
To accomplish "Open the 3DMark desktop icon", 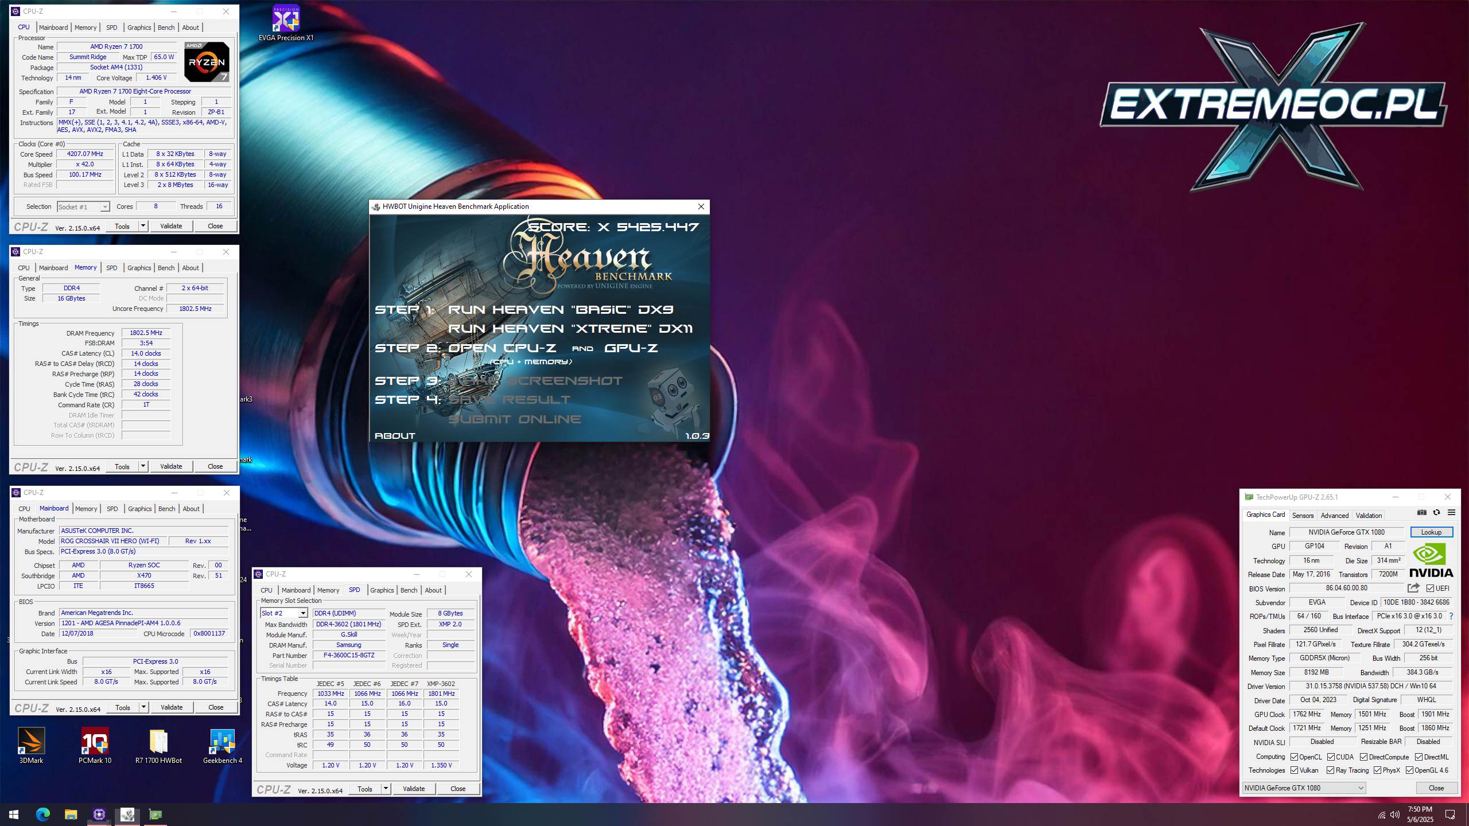I will [x=32, y=746].
